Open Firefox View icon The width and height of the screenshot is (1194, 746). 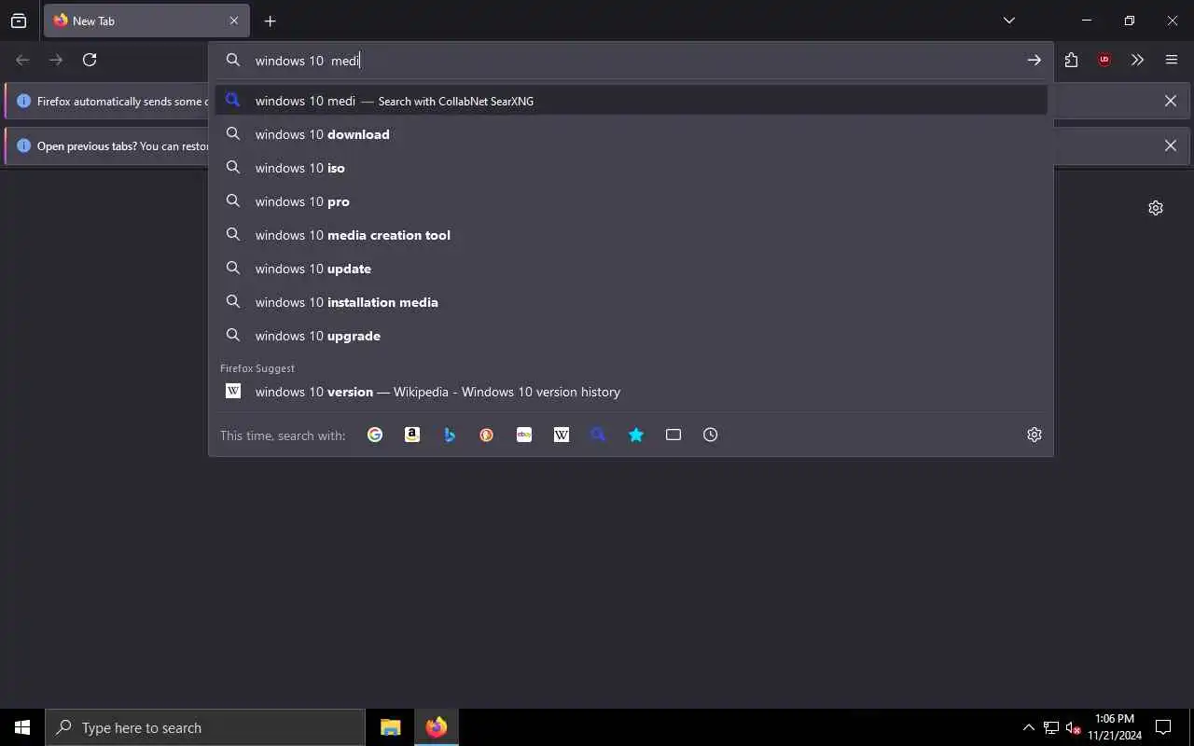pos(19,21)
